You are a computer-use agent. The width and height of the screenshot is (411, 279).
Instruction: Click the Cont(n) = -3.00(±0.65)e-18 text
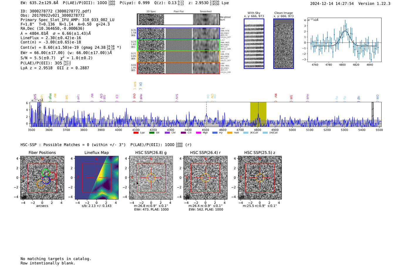pyautogui.click(x=51, y=42)
